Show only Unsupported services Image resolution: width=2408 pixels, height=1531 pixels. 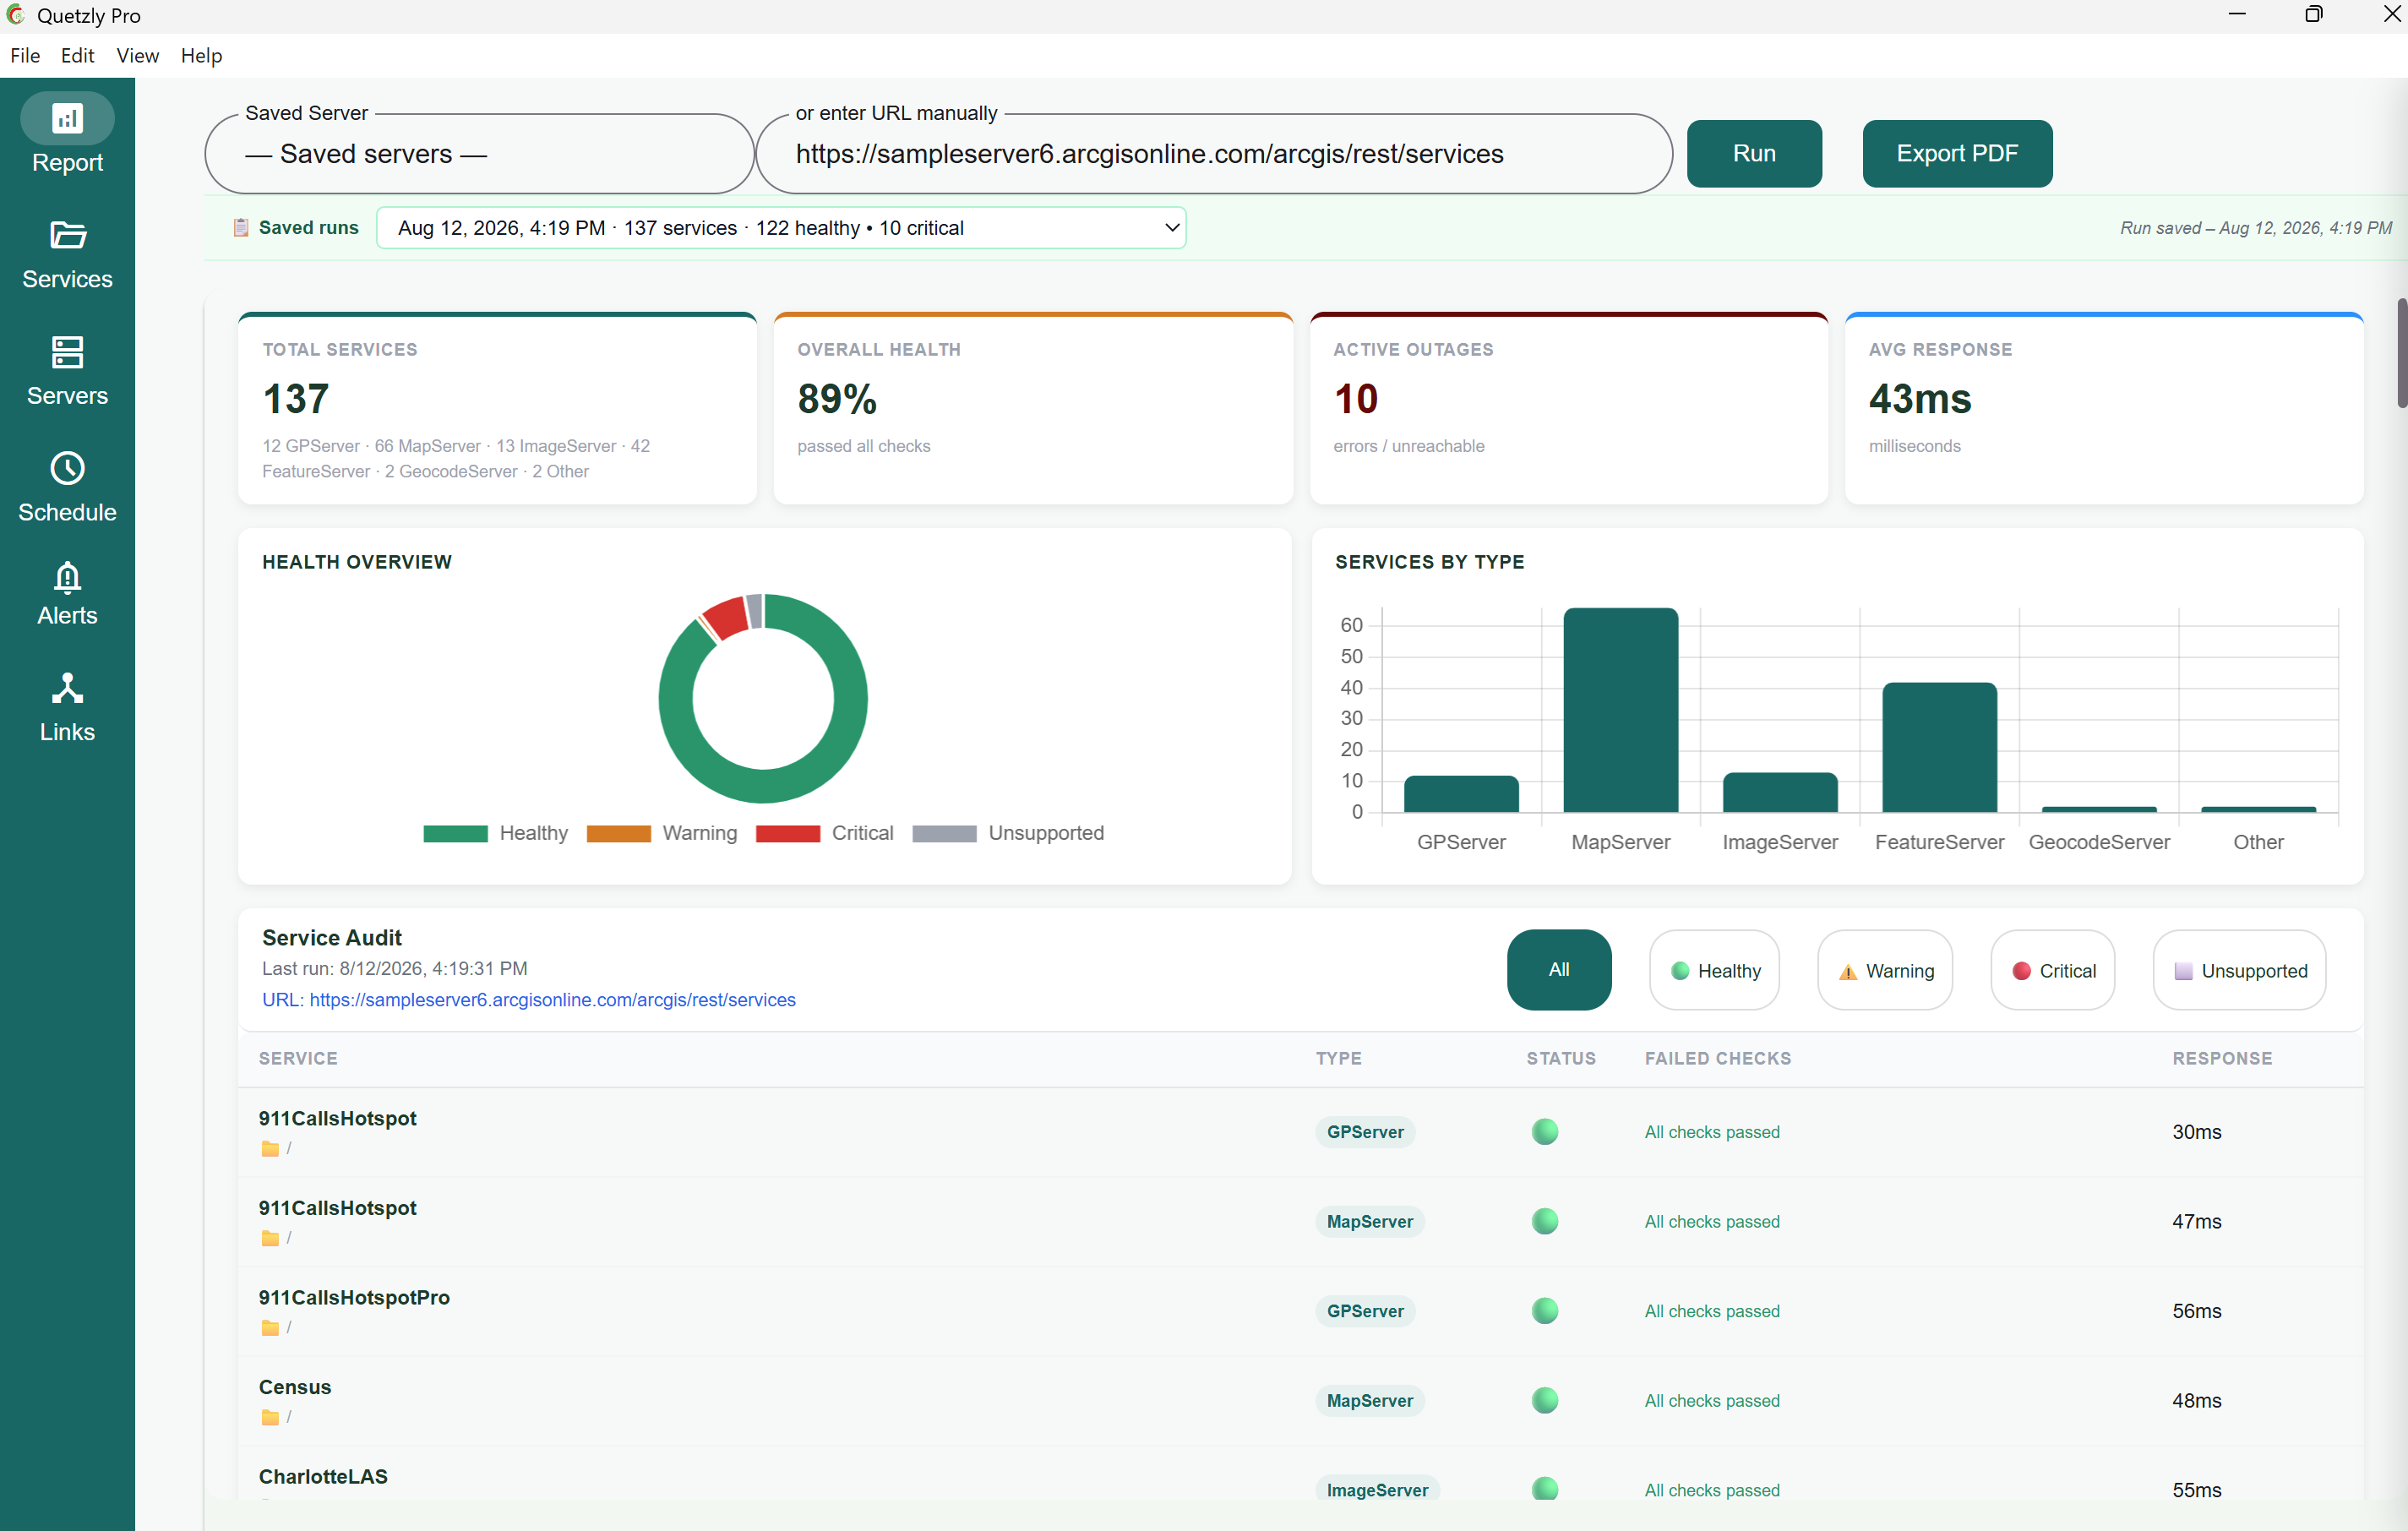[x=2239, y=970]
